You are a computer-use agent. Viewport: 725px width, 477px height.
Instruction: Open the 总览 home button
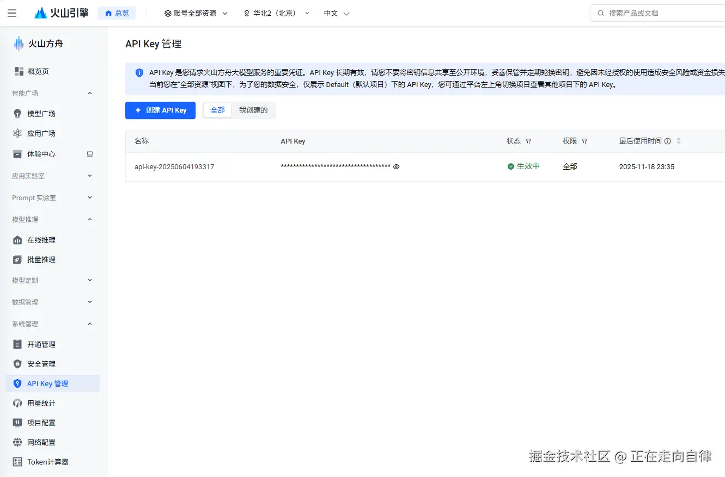pos(117,13)
